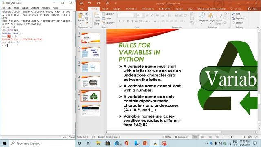Toggle text Shadow formatting

132,21
